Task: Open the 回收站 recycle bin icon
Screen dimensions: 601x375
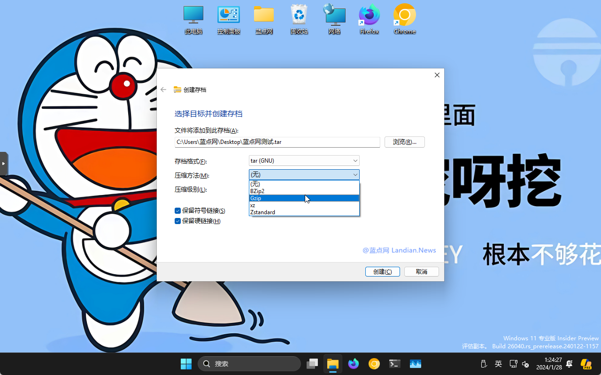Action: 299,20
